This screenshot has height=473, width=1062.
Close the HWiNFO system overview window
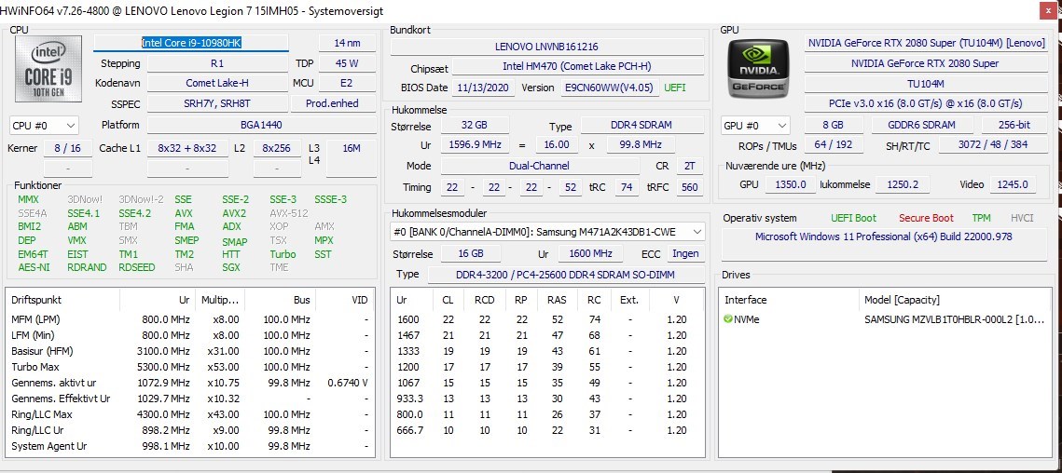click(x=1049, y=11)
